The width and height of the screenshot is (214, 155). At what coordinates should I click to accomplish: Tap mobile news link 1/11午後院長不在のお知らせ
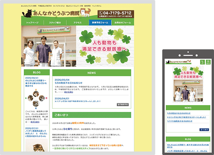(180, 121)
